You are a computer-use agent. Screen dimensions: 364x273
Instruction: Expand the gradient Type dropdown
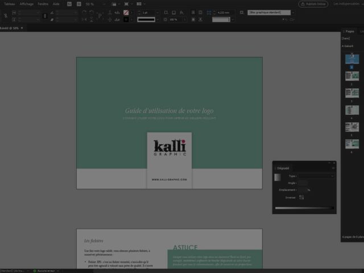click(x=316, y=176)
